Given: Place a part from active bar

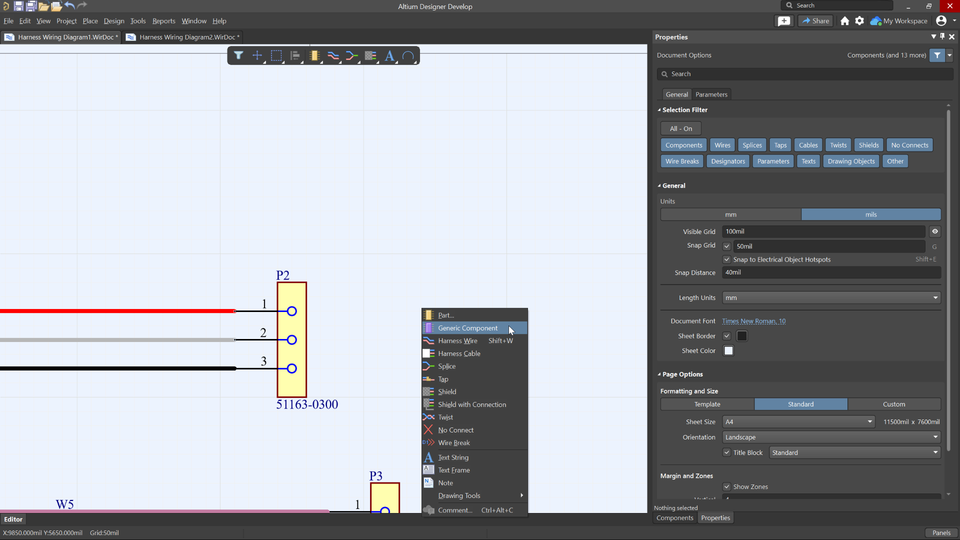Looking at the screenshot, I should pyautogui.click(x=314, y=55).
